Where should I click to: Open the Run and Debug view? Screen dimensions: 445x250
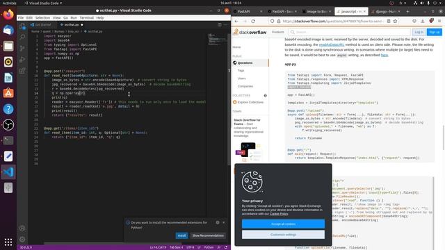(x=22, y=60)
